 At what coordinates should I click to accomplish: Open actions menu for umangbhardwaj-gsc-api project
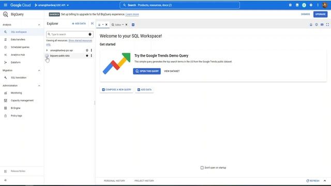pos(92,51)
